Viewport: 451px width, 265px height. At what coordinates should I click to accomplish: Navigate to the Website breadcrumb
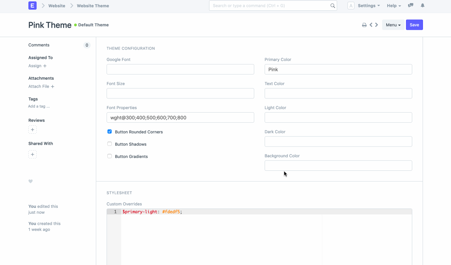[56, 6]
